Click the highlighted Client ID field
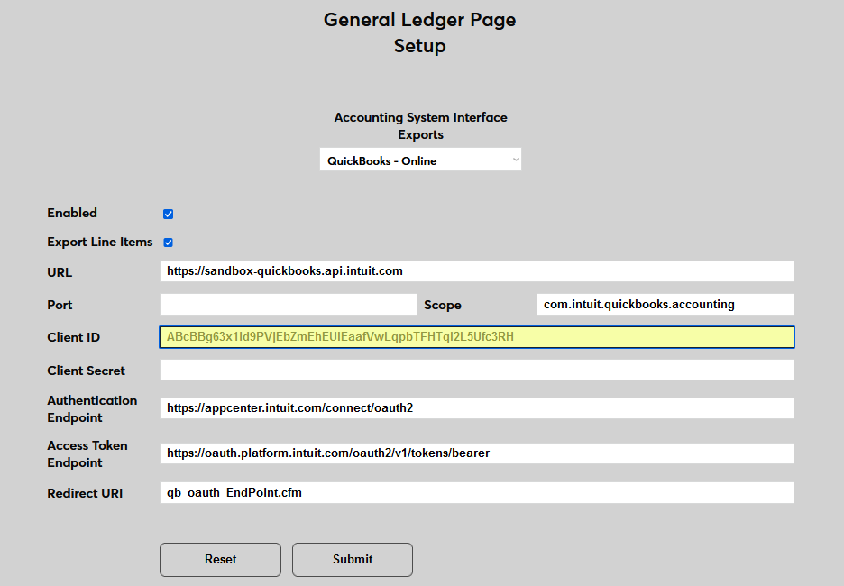The width and height of the screenshot is (844, 586). click(x=476, y=336)
